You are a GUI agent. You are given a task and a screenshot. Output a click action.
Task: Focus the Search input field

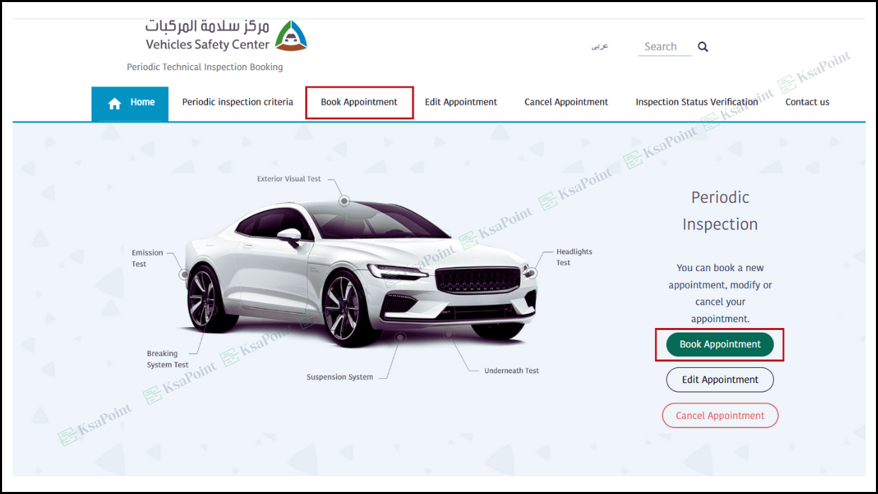(x=665, y=47)
